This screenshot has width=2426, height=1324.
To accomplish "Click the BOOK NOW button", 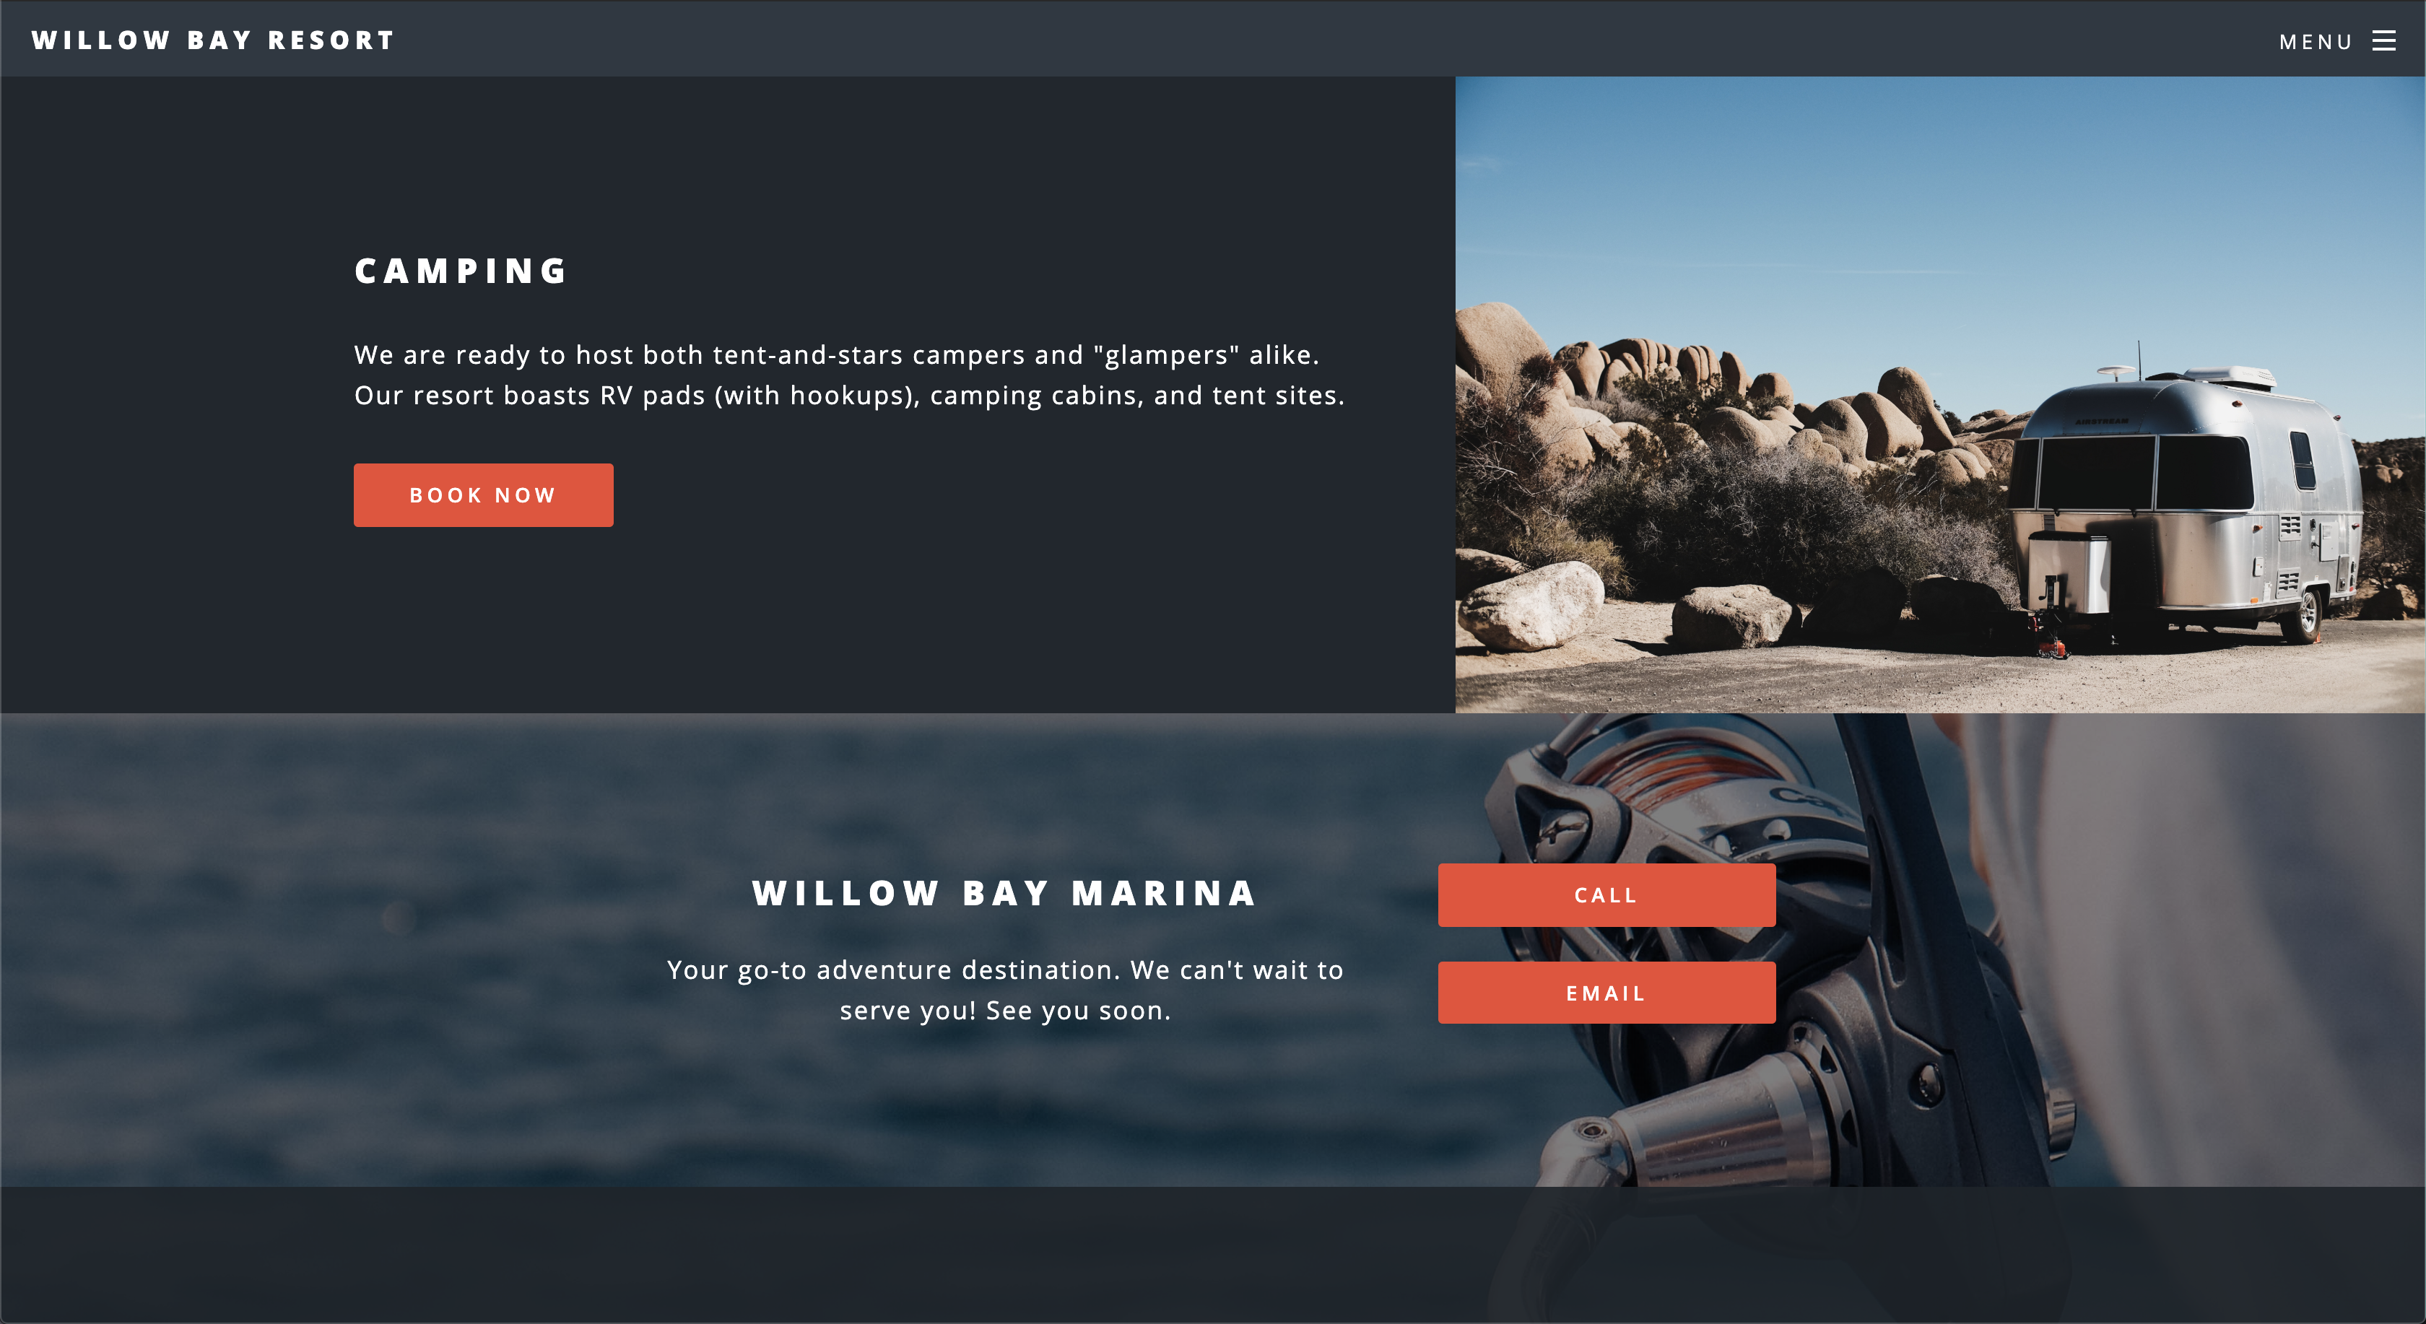I will (483, 495).
